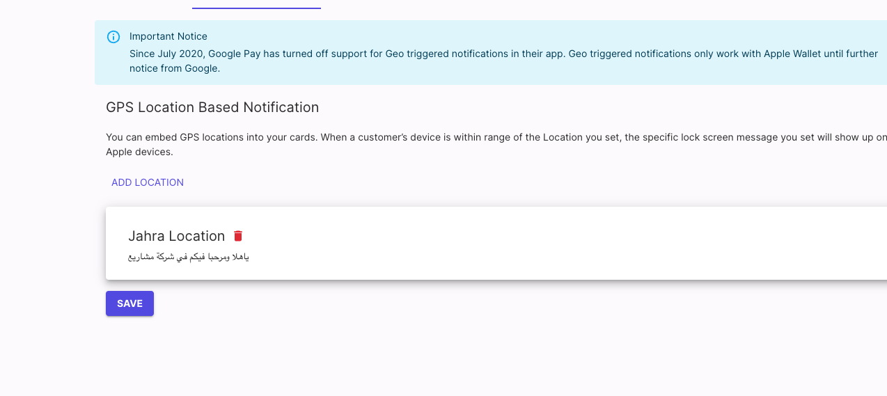Click empty area right of Jahra Location title
The height and width of the screenshot is (396, 887).
click(557, 236)
